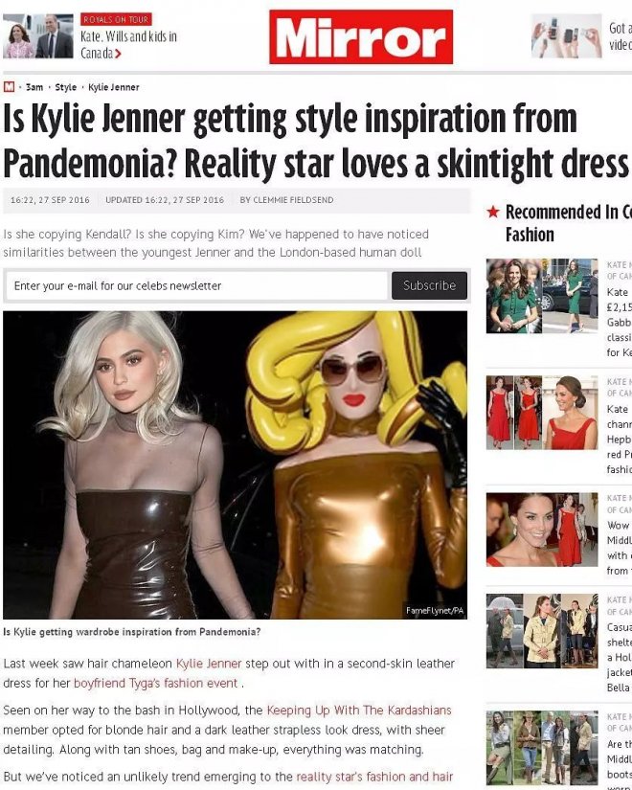The image size is (632, 790).
Task: Click the "reality star's fashion and hair" link
Action: click(x=374, y=777)
